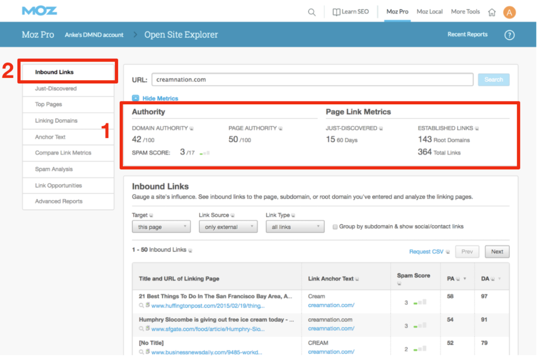The image size is (537, 360).
Task: Enable Group by subdomain checkbox
Action: coord(335,227)
